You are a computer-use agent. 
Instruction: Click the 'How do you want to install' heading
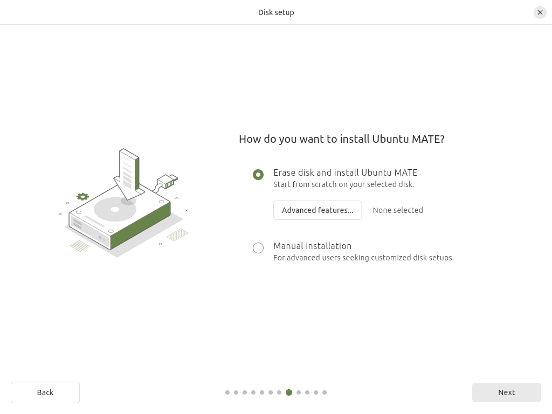coord(341,139)
